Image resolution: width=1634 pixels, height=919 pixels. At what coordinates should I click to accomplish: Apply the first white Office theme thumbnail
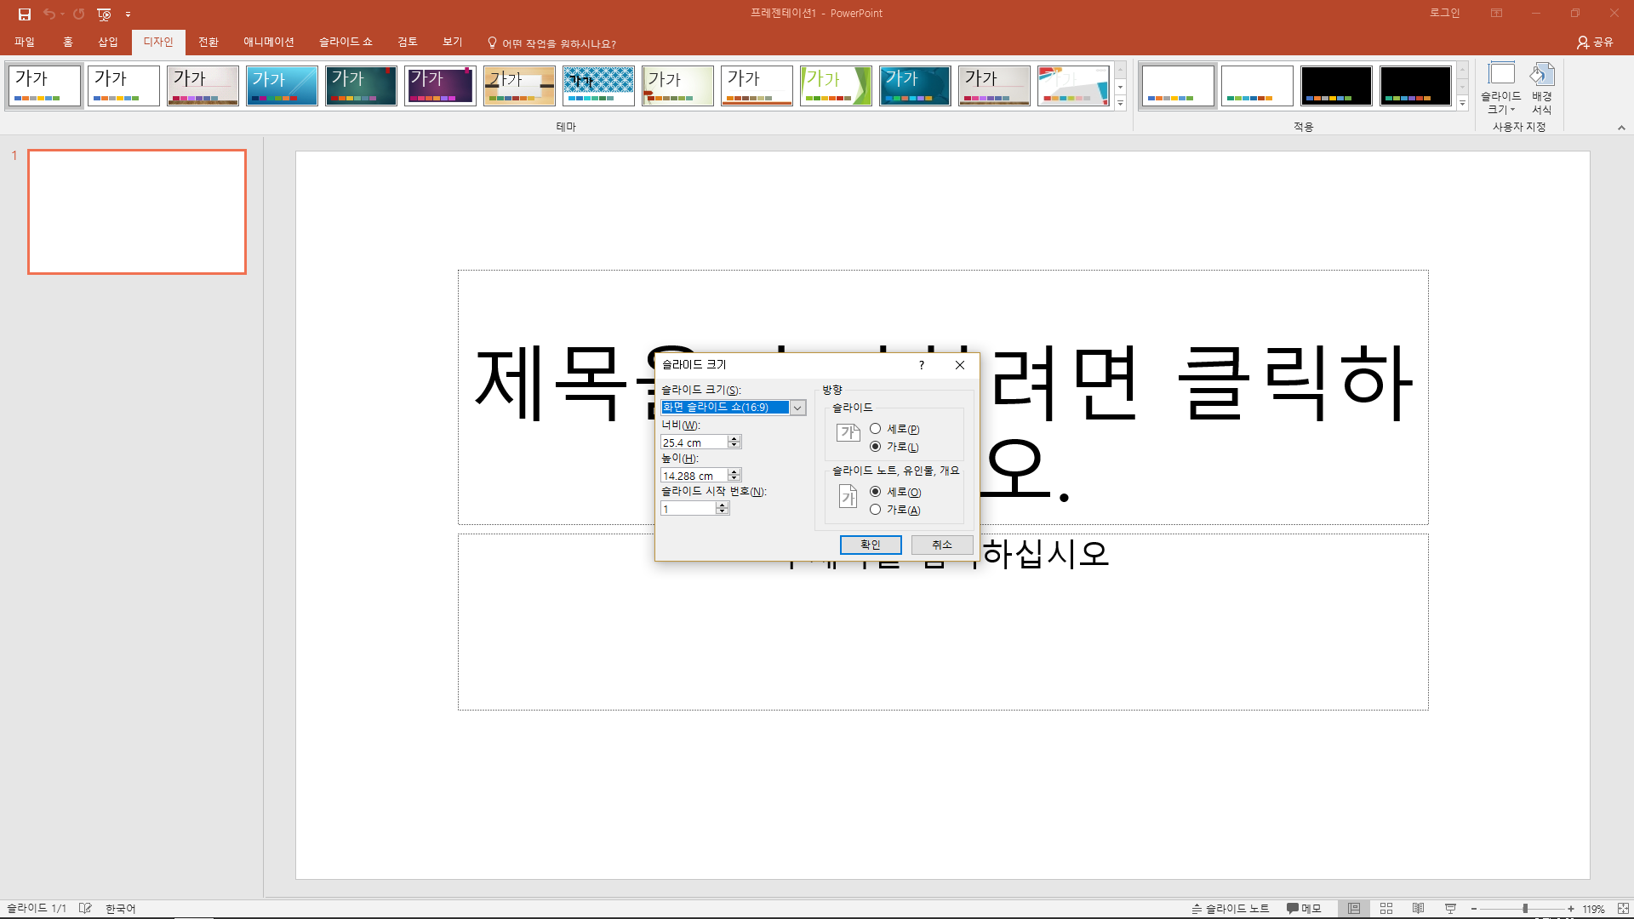[x=44, y=85]
